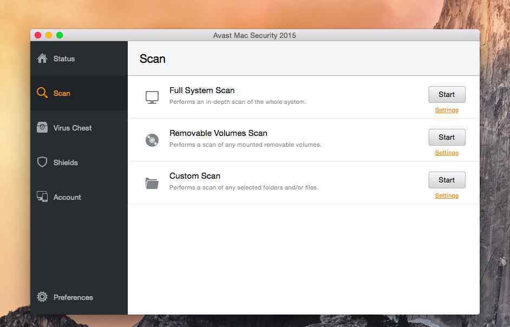
Task: Click the Custom Scan folder icon
Action: click(x=152, y=183)
